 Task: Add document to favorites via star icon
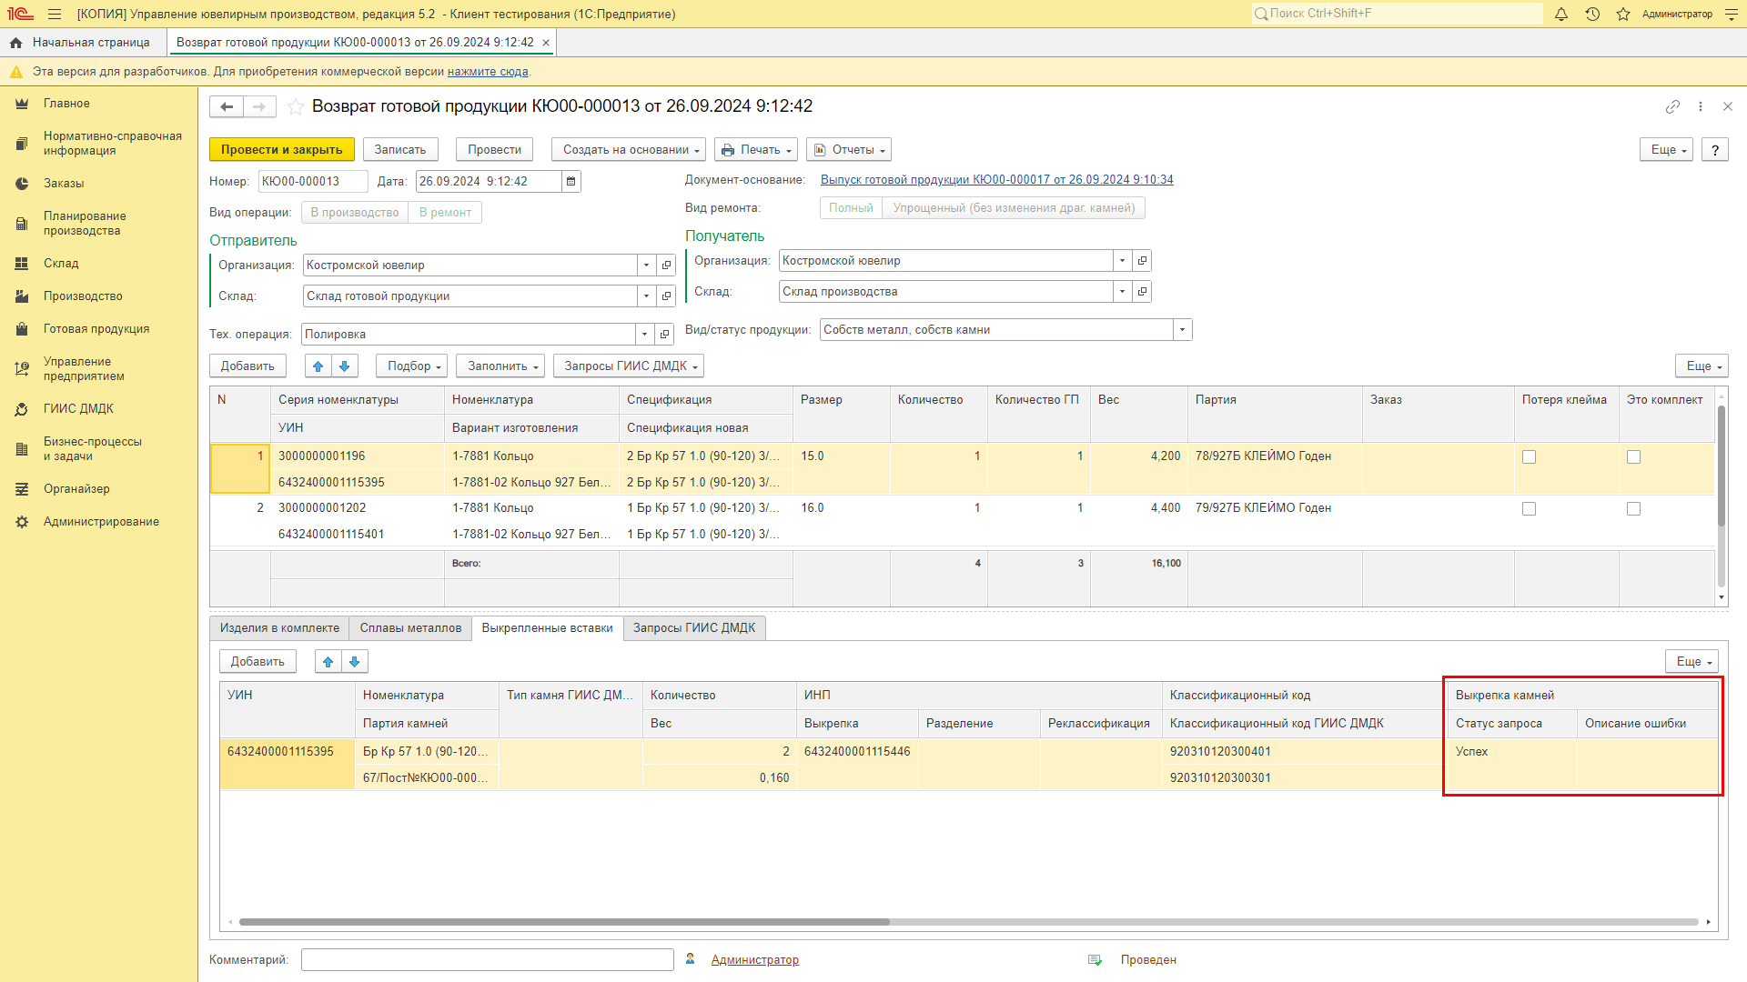(x=296, y=106)
